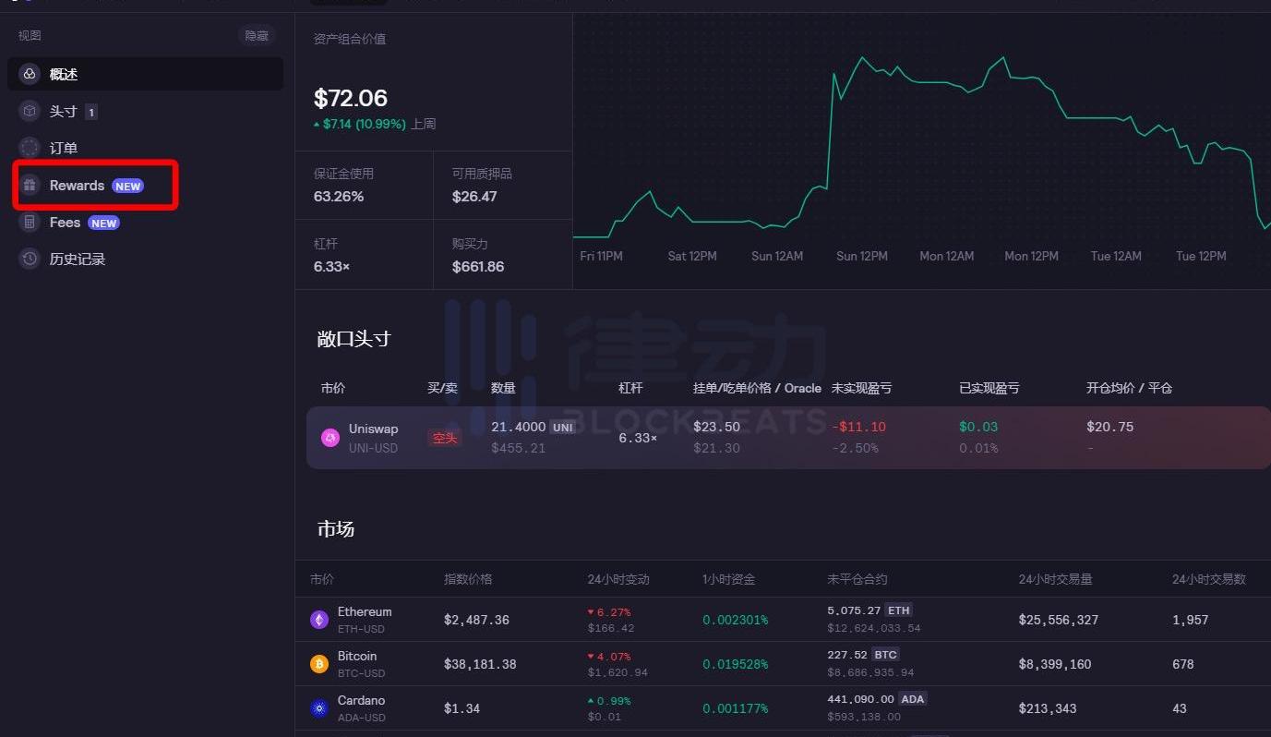The width and height of the screenshot is (1271, 737).
Task: Click the Rewards gift icon
Action: pos(30,186)
